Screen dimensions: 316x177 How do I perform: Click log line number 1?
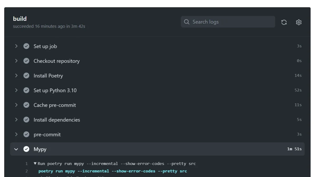point(27,164)
